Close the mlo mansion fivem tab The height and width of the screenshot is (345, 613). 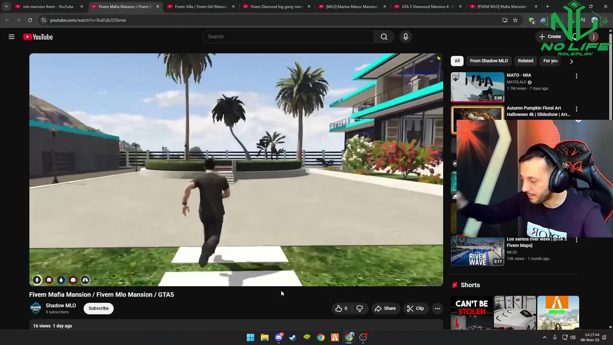pyautogui.click(x=82, y=7)
